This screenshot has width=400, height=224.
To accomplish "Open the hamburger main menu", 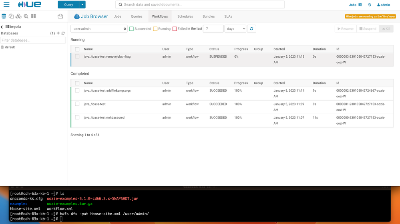I will (x=6, y=5).
